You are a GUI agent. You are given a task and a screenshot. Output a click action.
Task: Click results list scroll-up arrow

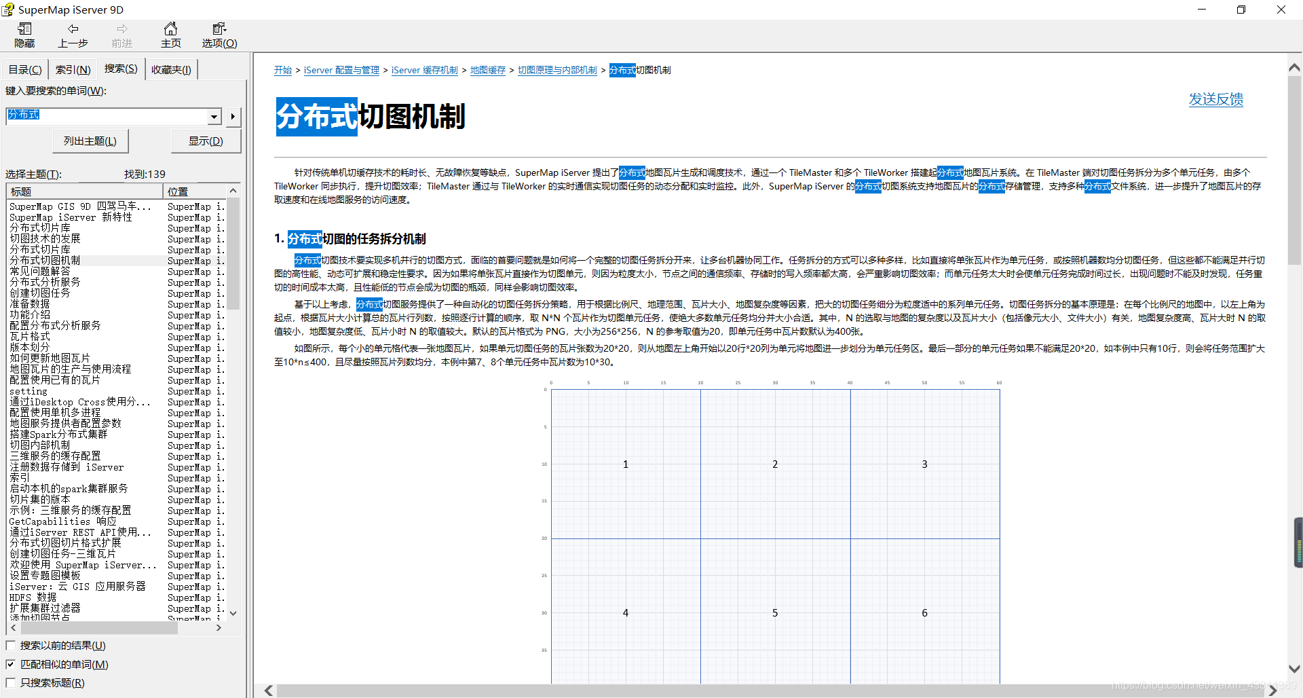(233, 191)
